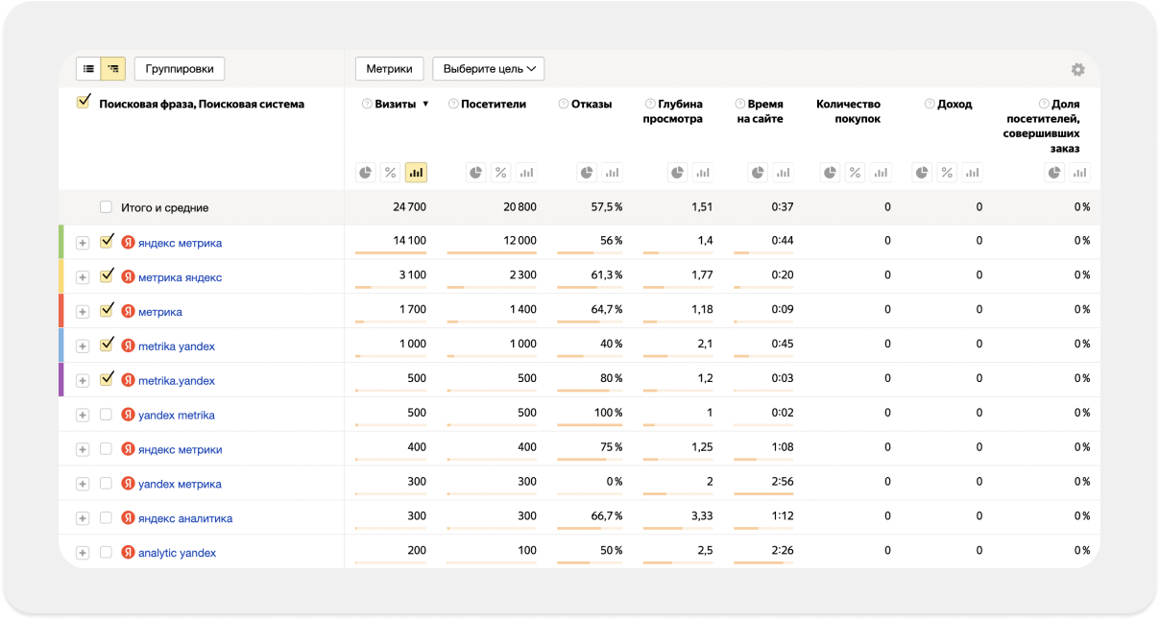The height and width of the screenshot is (620, 1160).
Task: Sort by Количество покупок column header
Action: pos(848,111)
